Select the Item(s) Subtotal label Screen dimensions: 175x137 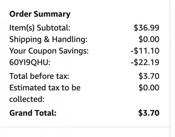tap(40, 28)
